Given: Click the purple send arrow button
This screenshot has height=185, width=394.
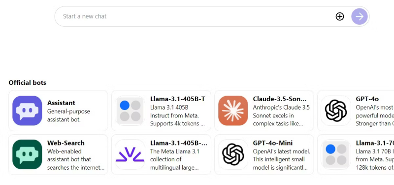Looking at the screenshot, I should (x=360, y=17).
